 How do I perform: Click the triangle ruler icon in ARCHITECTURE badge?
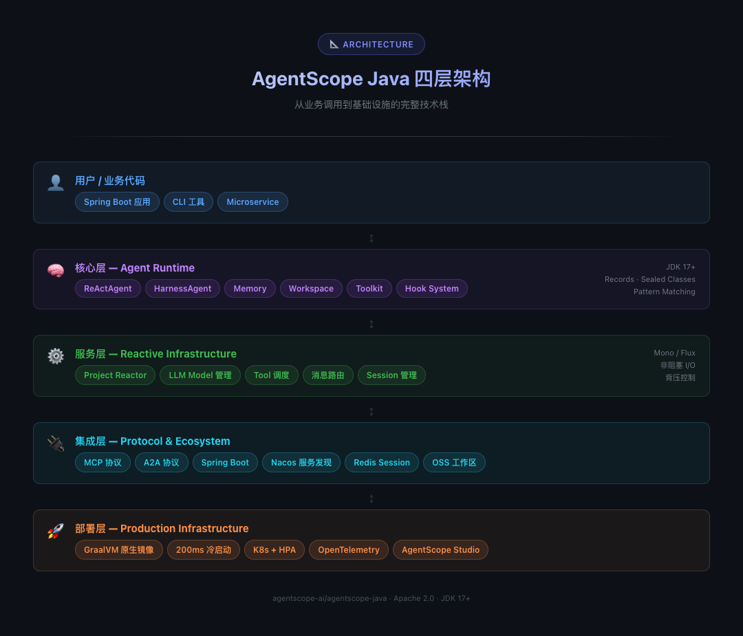(334, 44)
